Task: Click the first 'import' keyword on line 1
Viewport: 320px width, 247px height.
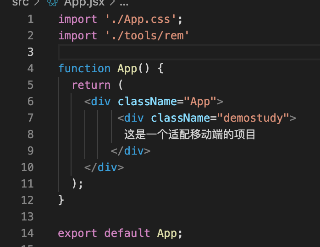Action: (77, 20)
